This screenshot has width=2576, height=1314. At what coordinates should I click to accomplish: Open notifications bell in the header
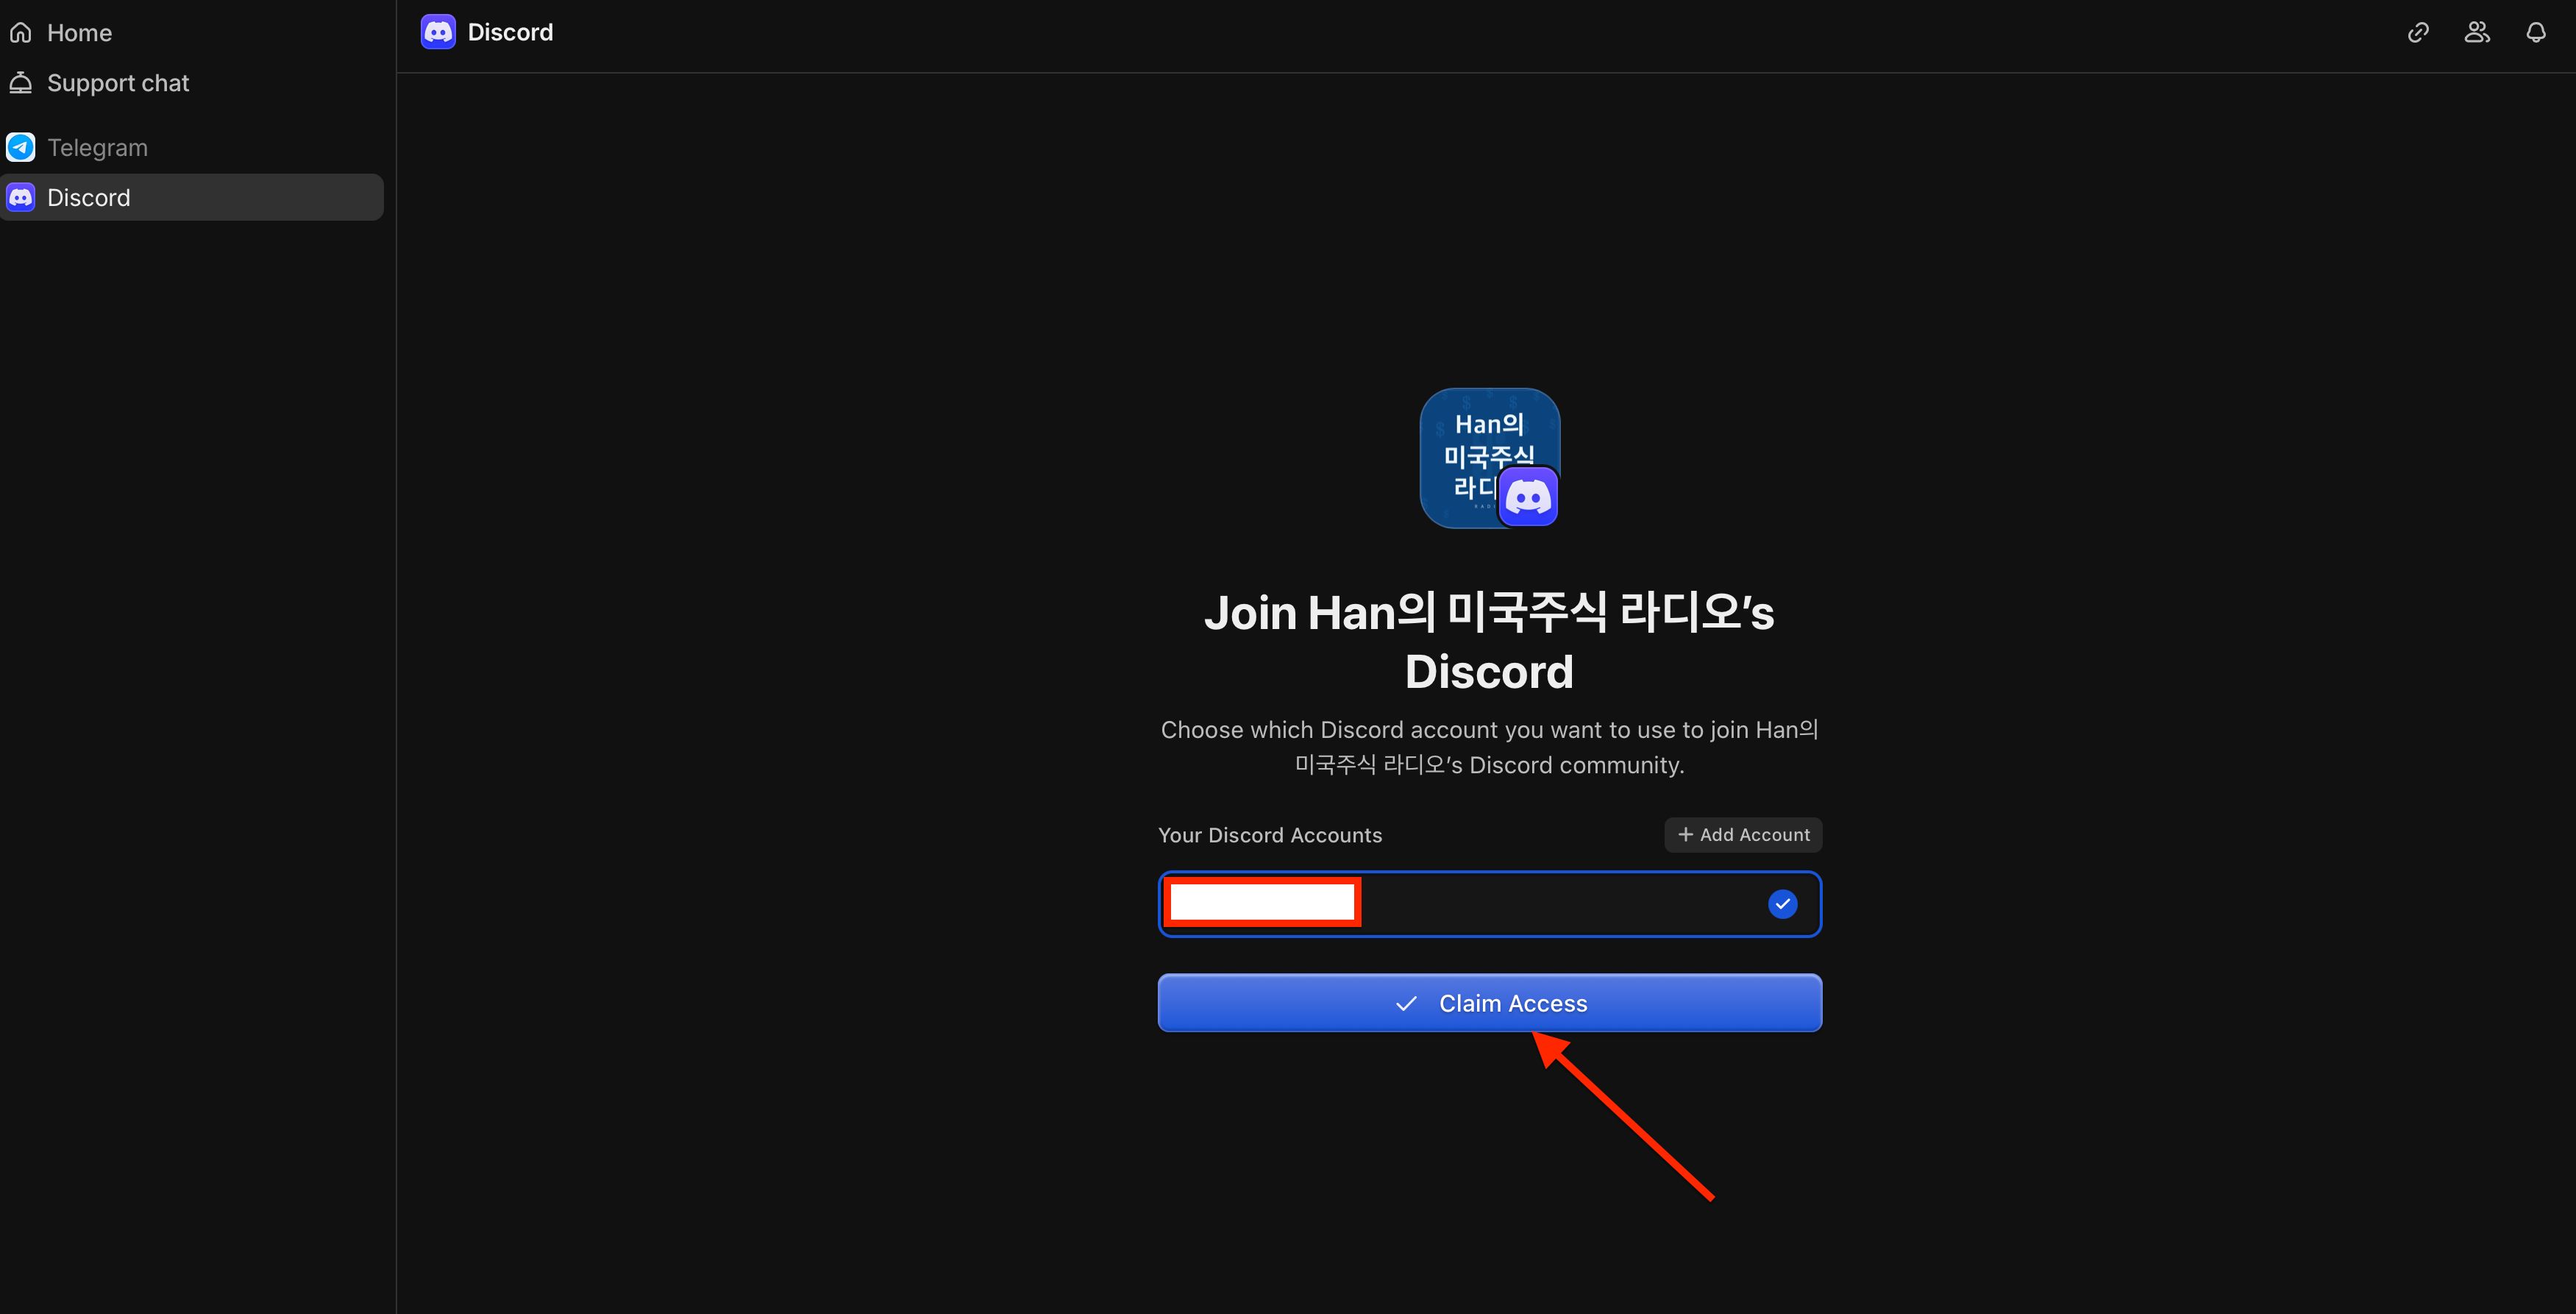[x=2536, y=32]
